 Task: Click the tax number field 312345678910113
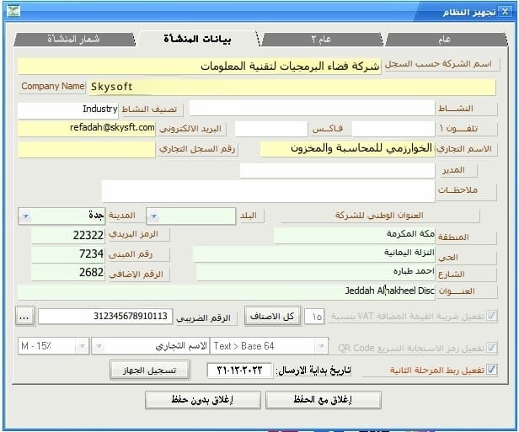tap(105, 317)
